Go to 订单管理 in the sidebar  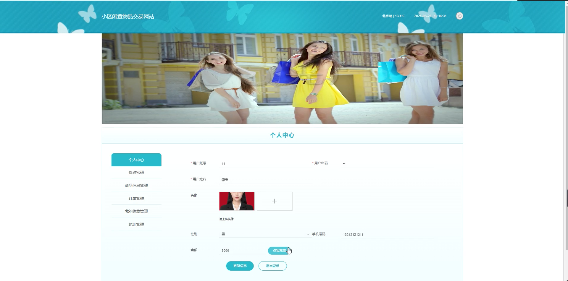pyautogui.click(x=136, y=199)
